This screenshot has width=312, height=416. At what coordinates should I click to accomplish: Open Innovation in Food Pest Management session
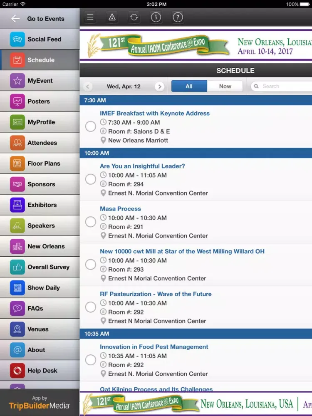(x=154, y=347)
